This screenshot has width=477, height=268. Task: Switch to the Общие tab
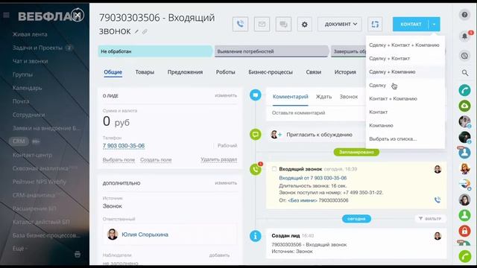pos(113,72)
